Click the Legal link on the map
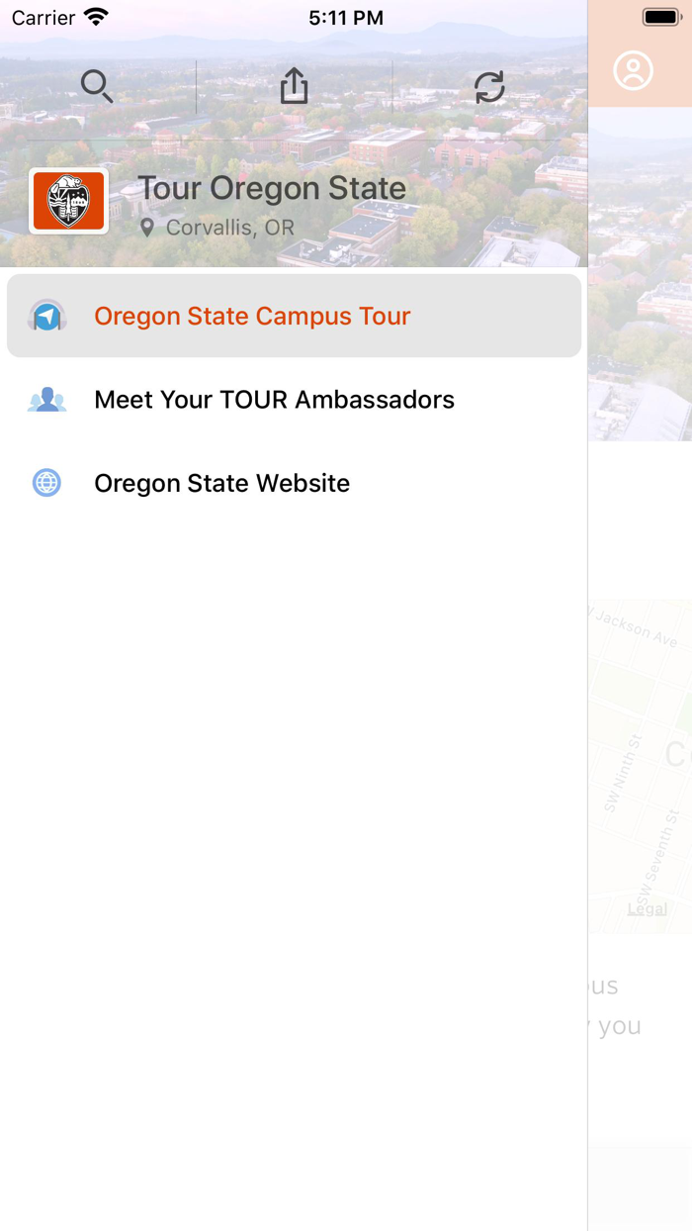Image resolution: width=692 pixels, height=1231 pixels. (648, 909)
